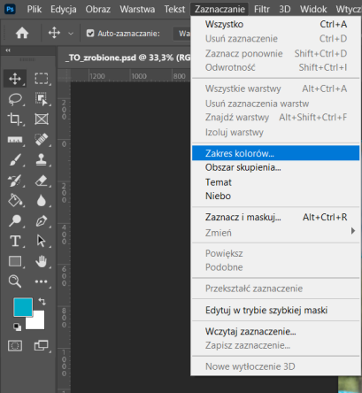Select the Zoom magnifier tool

(x=15, y=281)
